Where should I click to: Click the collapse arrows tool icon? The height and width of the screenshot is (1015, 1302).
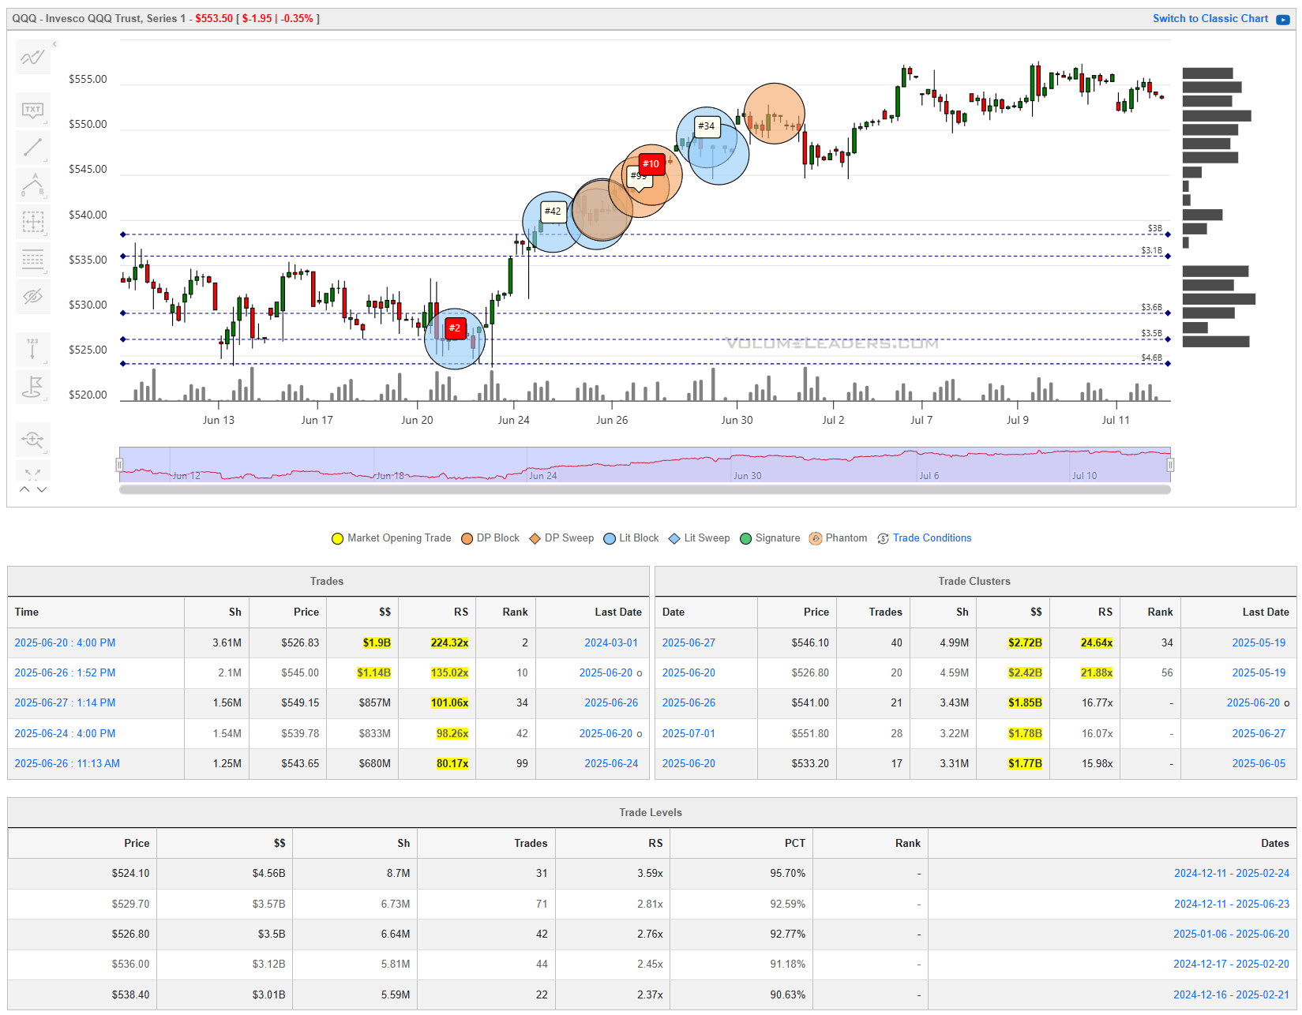pyautogui.click(x=33, y=472)
